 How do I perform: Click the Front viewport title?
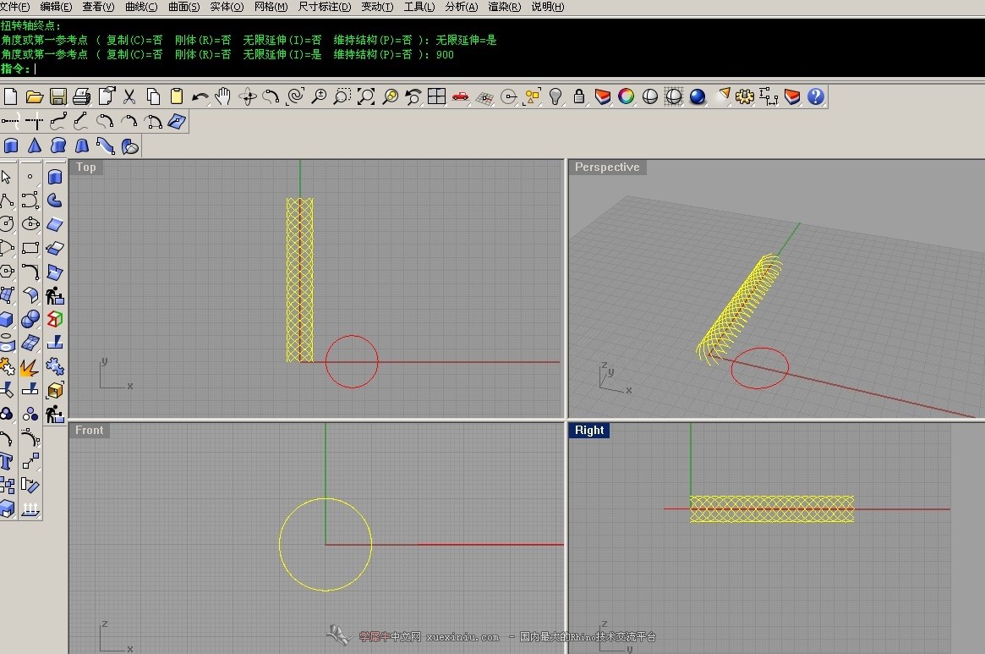pos(90,430)
